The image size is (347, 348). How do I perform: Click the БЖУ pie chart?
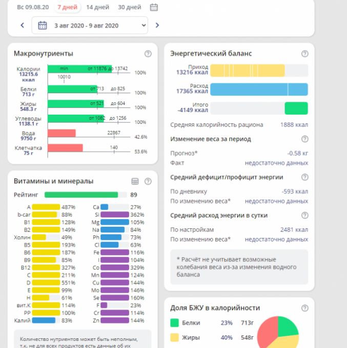(279, 335)
